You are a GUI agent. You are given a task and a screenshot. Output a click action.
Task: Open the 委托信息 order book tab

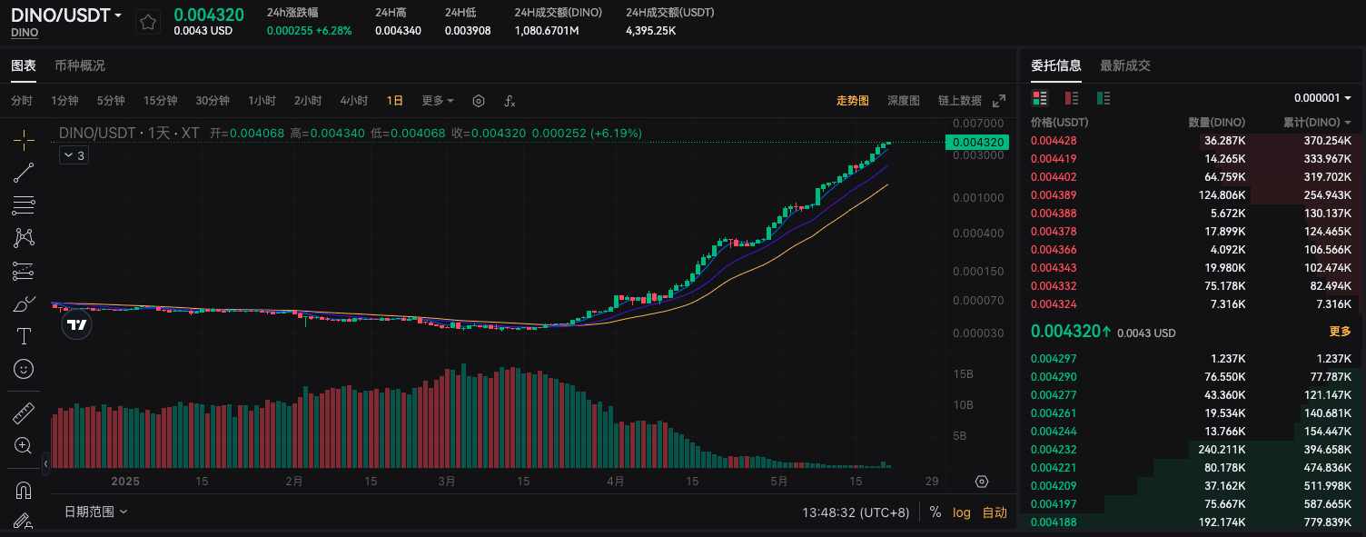coord(1056,65)
